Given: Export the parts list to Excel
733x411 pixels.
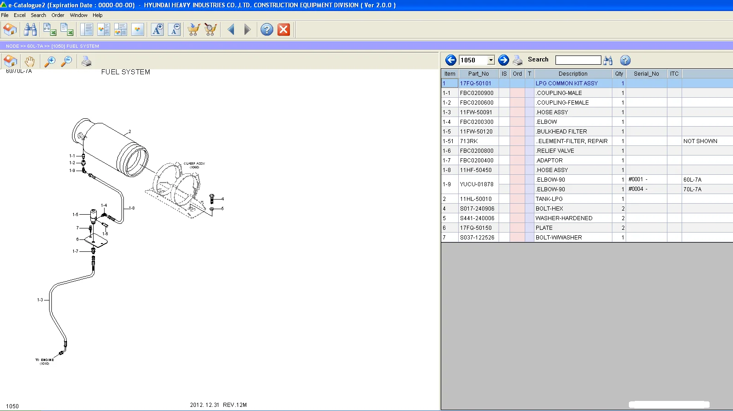Looking at the screenshot, I should 67,30.
